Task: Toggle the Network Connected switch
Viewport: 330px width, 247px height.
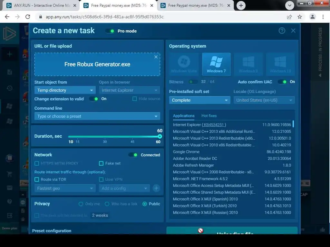Action: (x=133, y=155)
